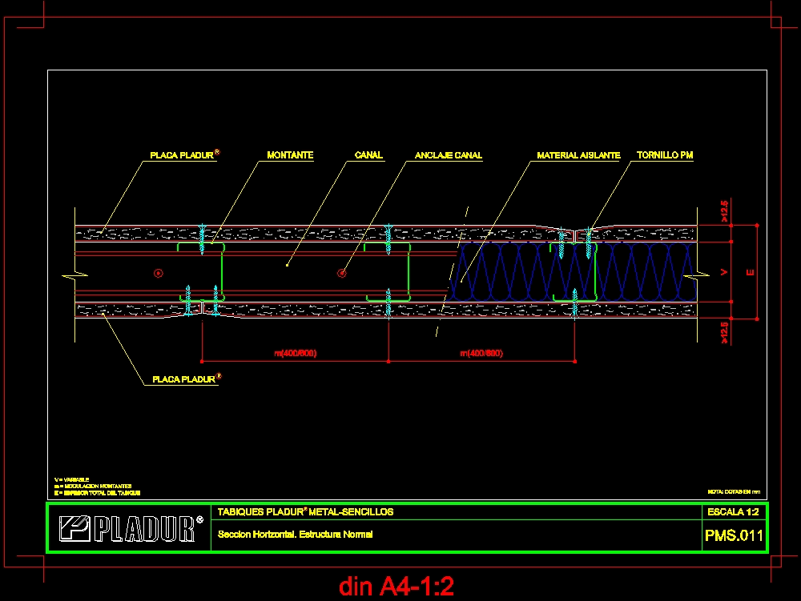Click the MATERIAL AISLANTE label

578,155
